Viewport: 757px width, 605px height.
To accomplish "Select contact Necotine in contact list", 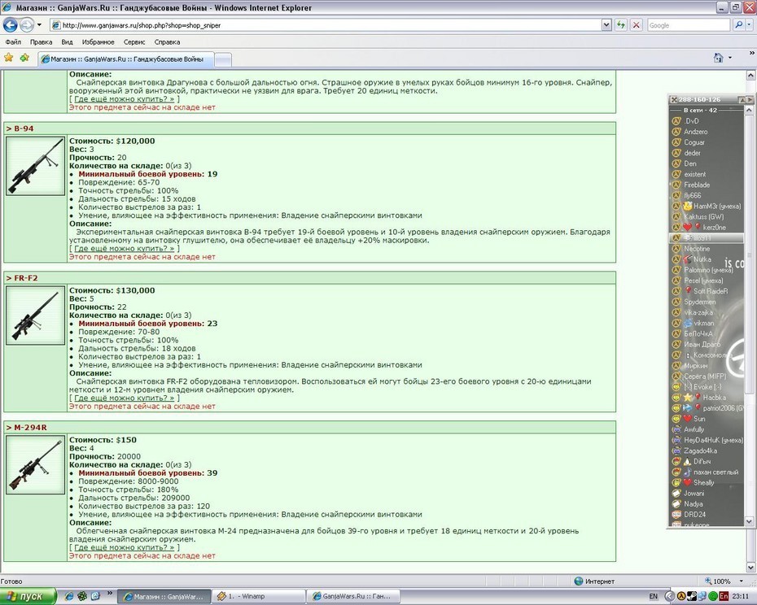I will pyautogui.click(x=697, y=249).
